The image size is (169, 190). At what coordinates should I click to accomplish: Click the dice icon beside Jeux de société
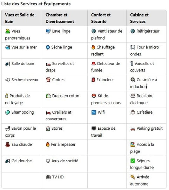pos(48,161)
